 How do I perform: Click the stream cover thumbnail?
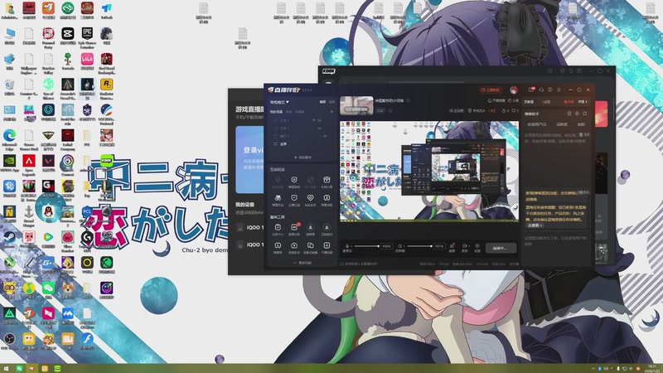pyautogui.click(x=356, y=106)
